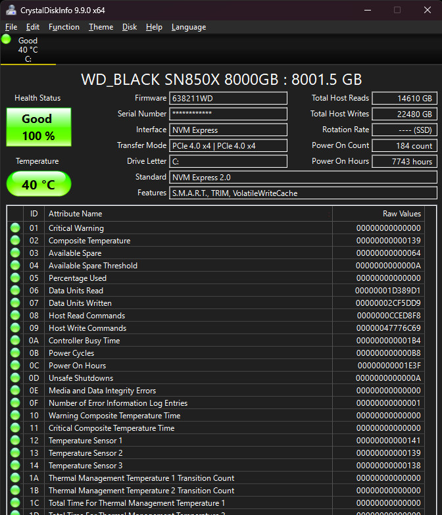Viewport: 442px width, 515px height.
Task: Click ID cell 0A for Controller Busy Time
Action: (x=34, y=341)
